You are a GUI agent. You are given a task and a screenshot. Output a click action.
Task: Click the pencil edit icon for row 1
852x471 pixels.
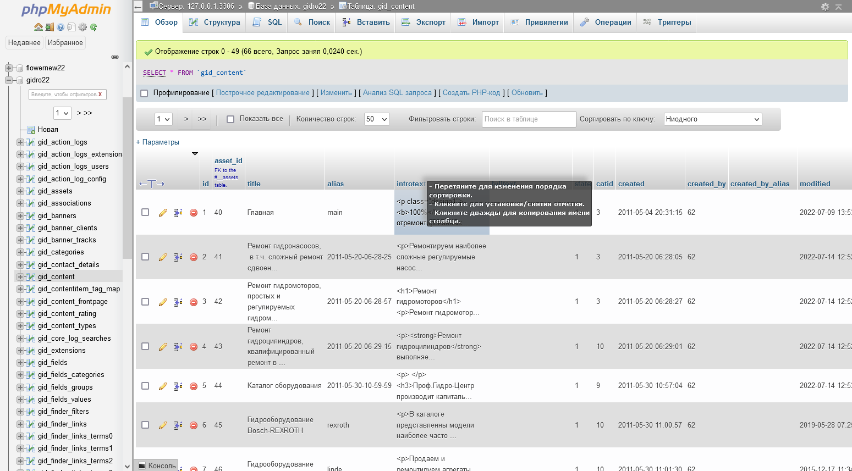[163, 213]
